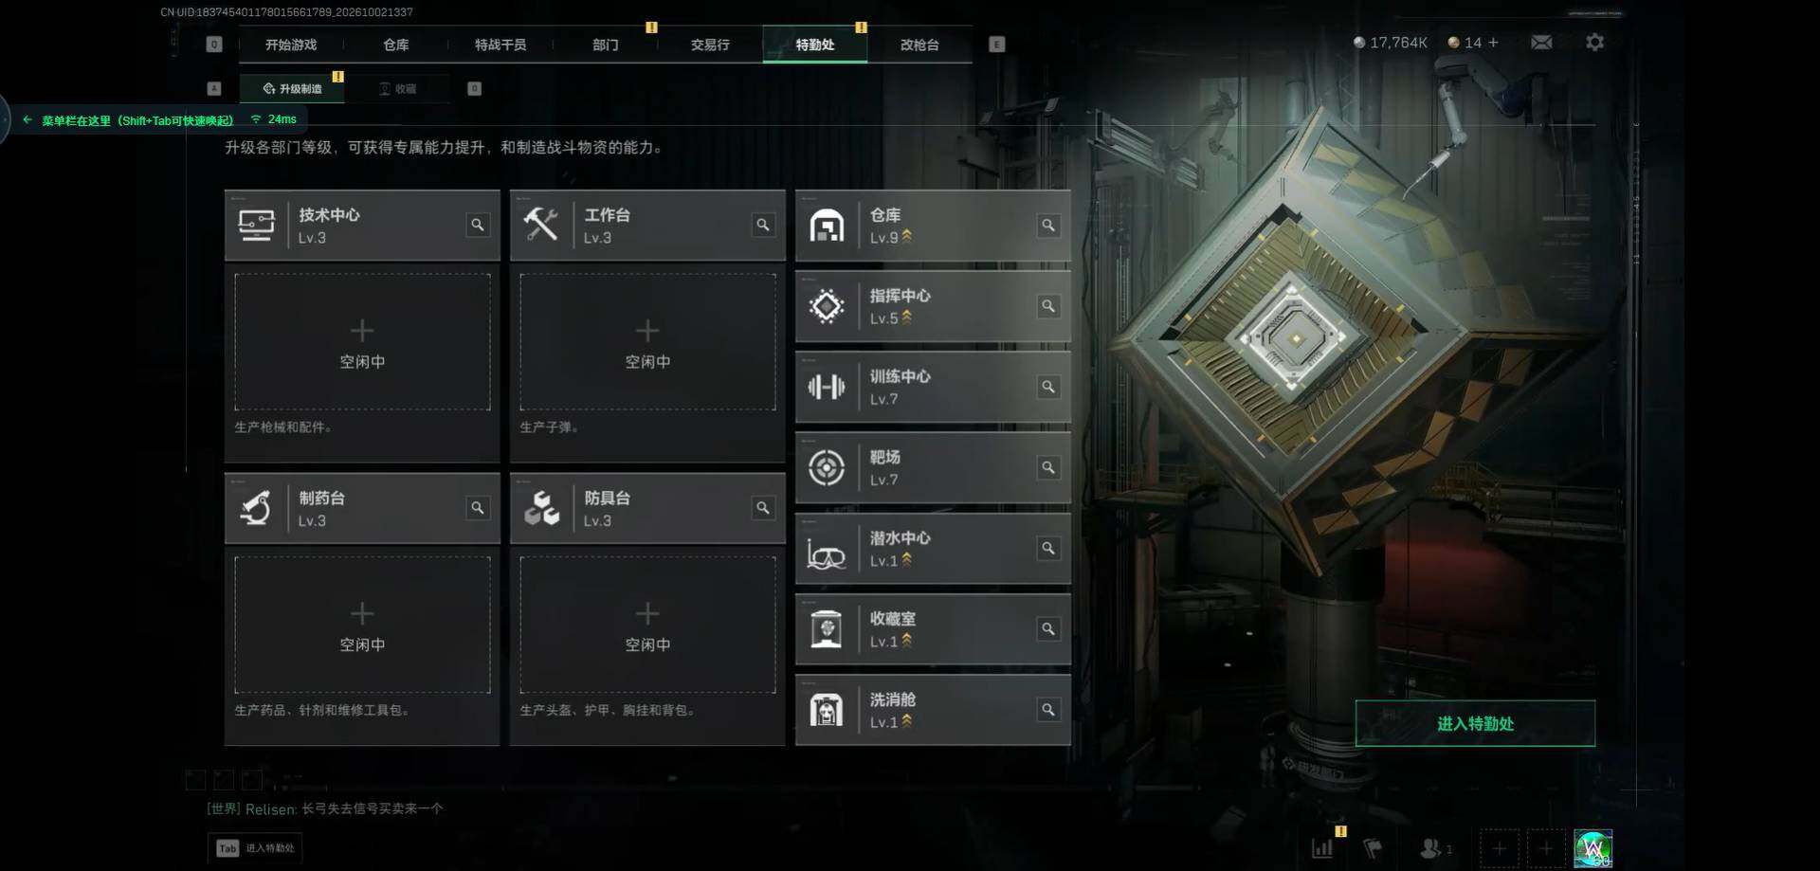1820x871 pixels.
Task: Add production in 制药台 idle slot
Action: click(362, 625)
